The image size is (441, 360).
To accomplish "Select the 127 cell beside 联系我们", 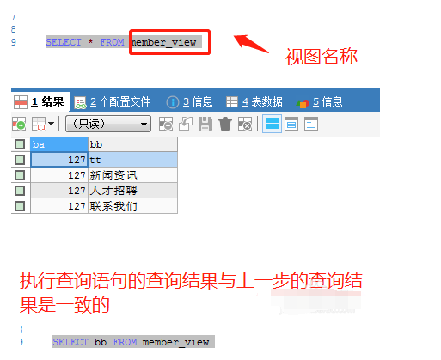I will pyautogui.click(x=59, y=206).
